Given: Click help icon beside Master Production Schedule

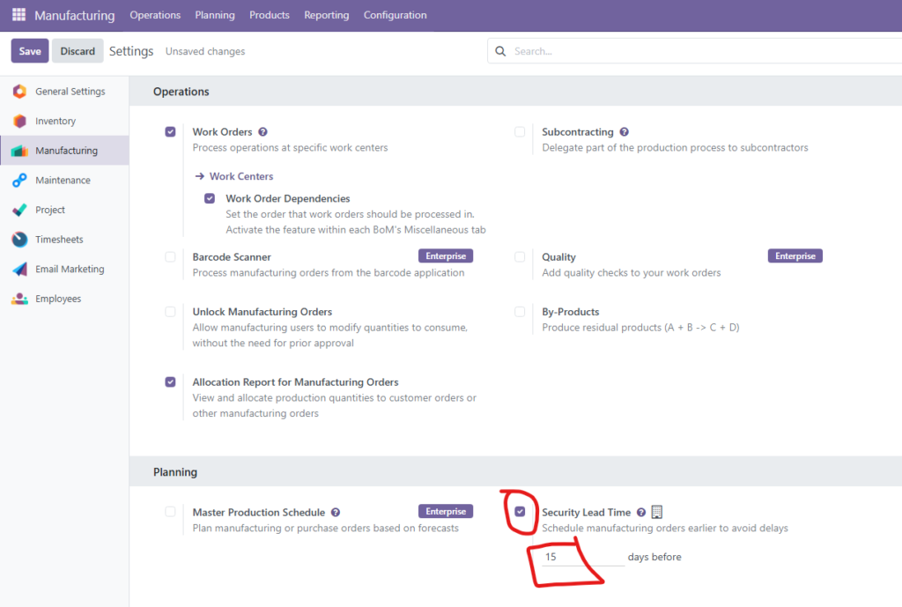Looking at the screenshot, I should pos(336,512).
